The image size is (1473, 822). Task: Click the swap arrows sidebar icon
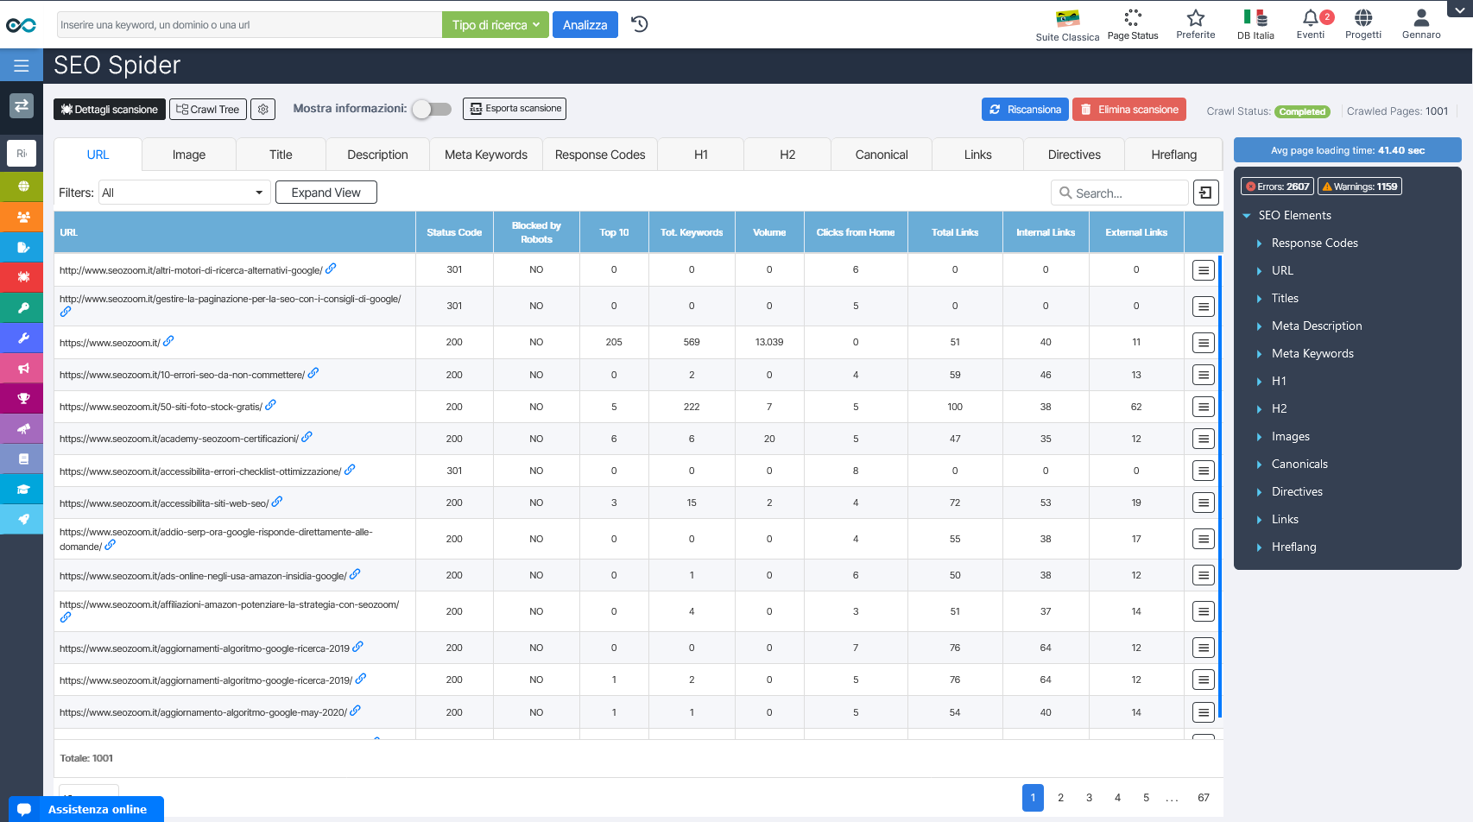[x=22, y=105]
